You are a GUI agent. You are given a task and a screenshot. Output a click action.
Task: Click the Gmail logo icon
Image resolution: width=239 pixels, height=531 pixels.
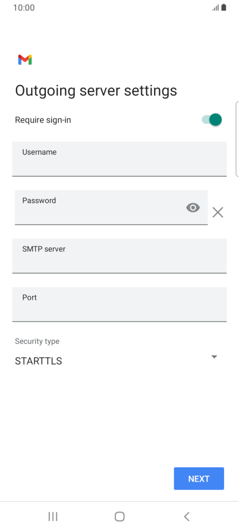(25, 59)
